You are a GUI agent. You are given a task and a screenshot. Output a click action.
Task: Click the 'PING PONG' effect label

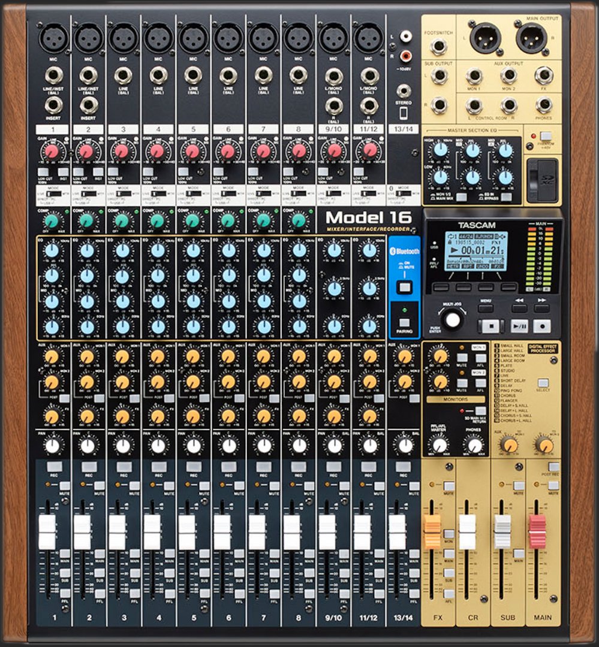tap(511, 391)
